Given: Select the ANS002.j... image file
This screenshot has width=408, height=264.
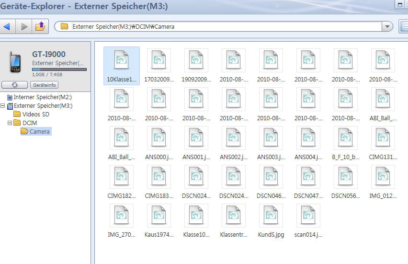Looking at the screenshot, I should coord(234,143).
